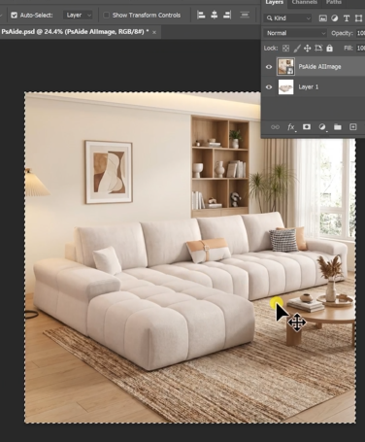Select the Layer 1 thumbnail
Image resolution: width=365 pixels, height=442 pixels.
click(x=286, y=87)
